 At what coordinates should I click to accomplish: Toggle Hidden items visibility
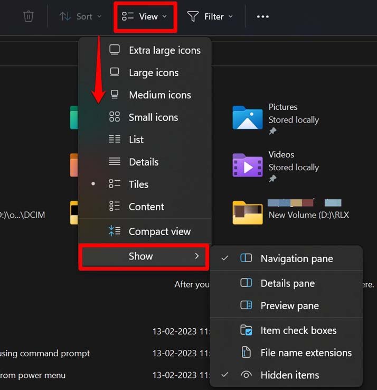(x=289, y=375)
